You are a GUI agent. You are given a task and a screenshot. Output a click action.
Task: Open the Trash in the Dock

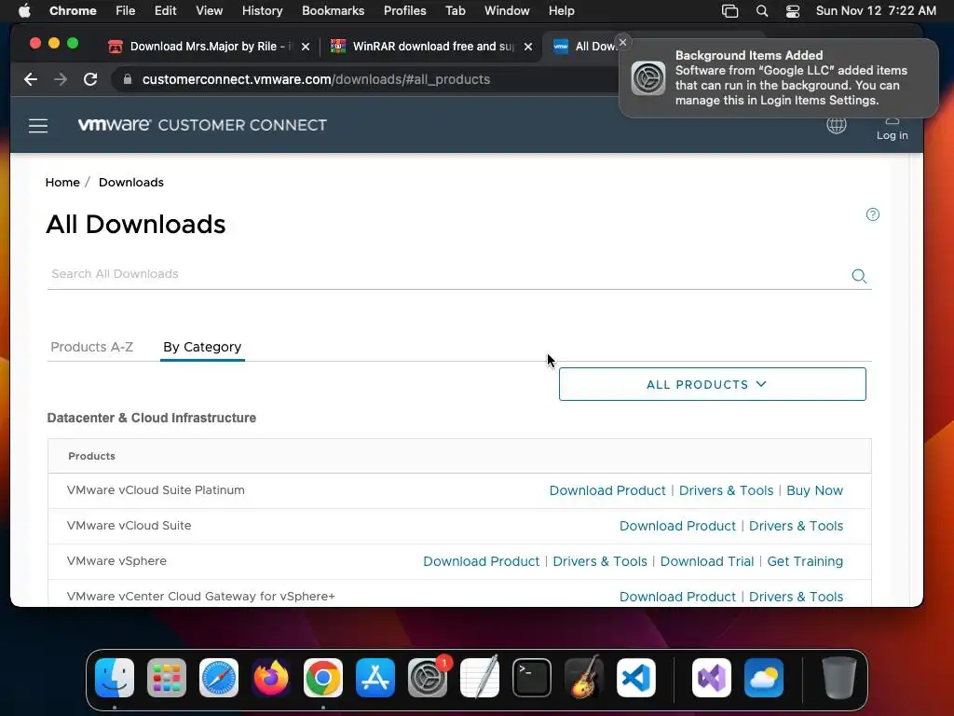coord(839,677)
